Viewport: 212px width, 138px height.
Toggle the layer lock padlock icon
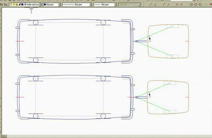[x=20, y=5]
